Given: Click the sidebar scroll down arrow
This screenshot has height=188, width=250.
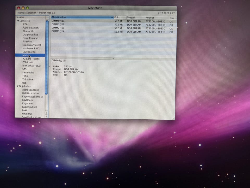Looking at the screenshot, I should point(46,116).
